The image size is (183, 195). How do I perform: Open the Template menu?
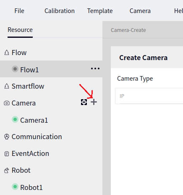coord(100,11)
